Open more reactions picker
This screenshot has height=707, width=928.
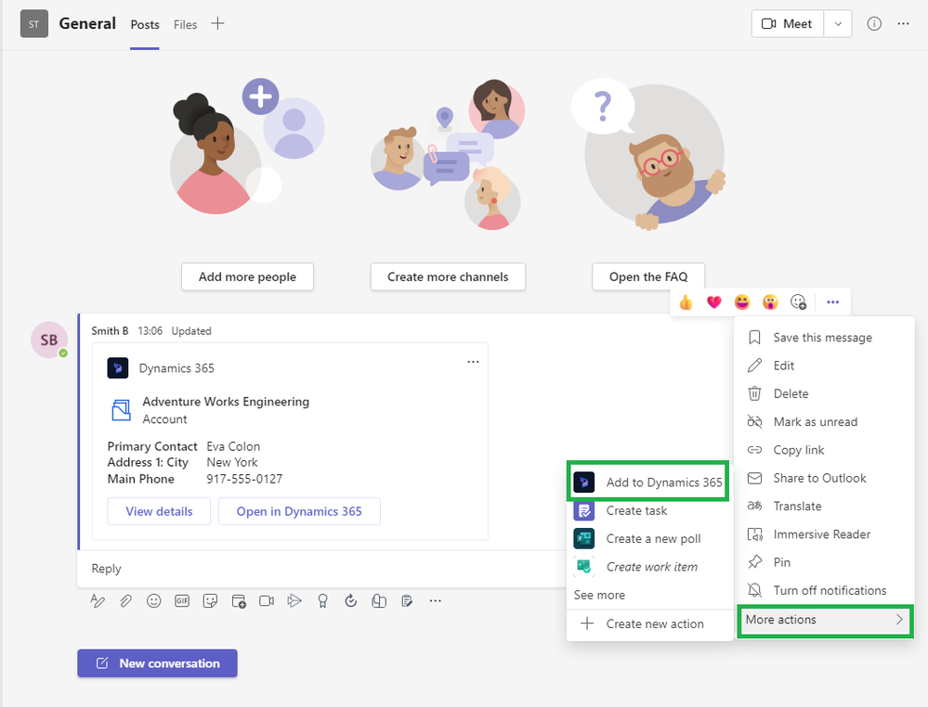coord(798,302)
